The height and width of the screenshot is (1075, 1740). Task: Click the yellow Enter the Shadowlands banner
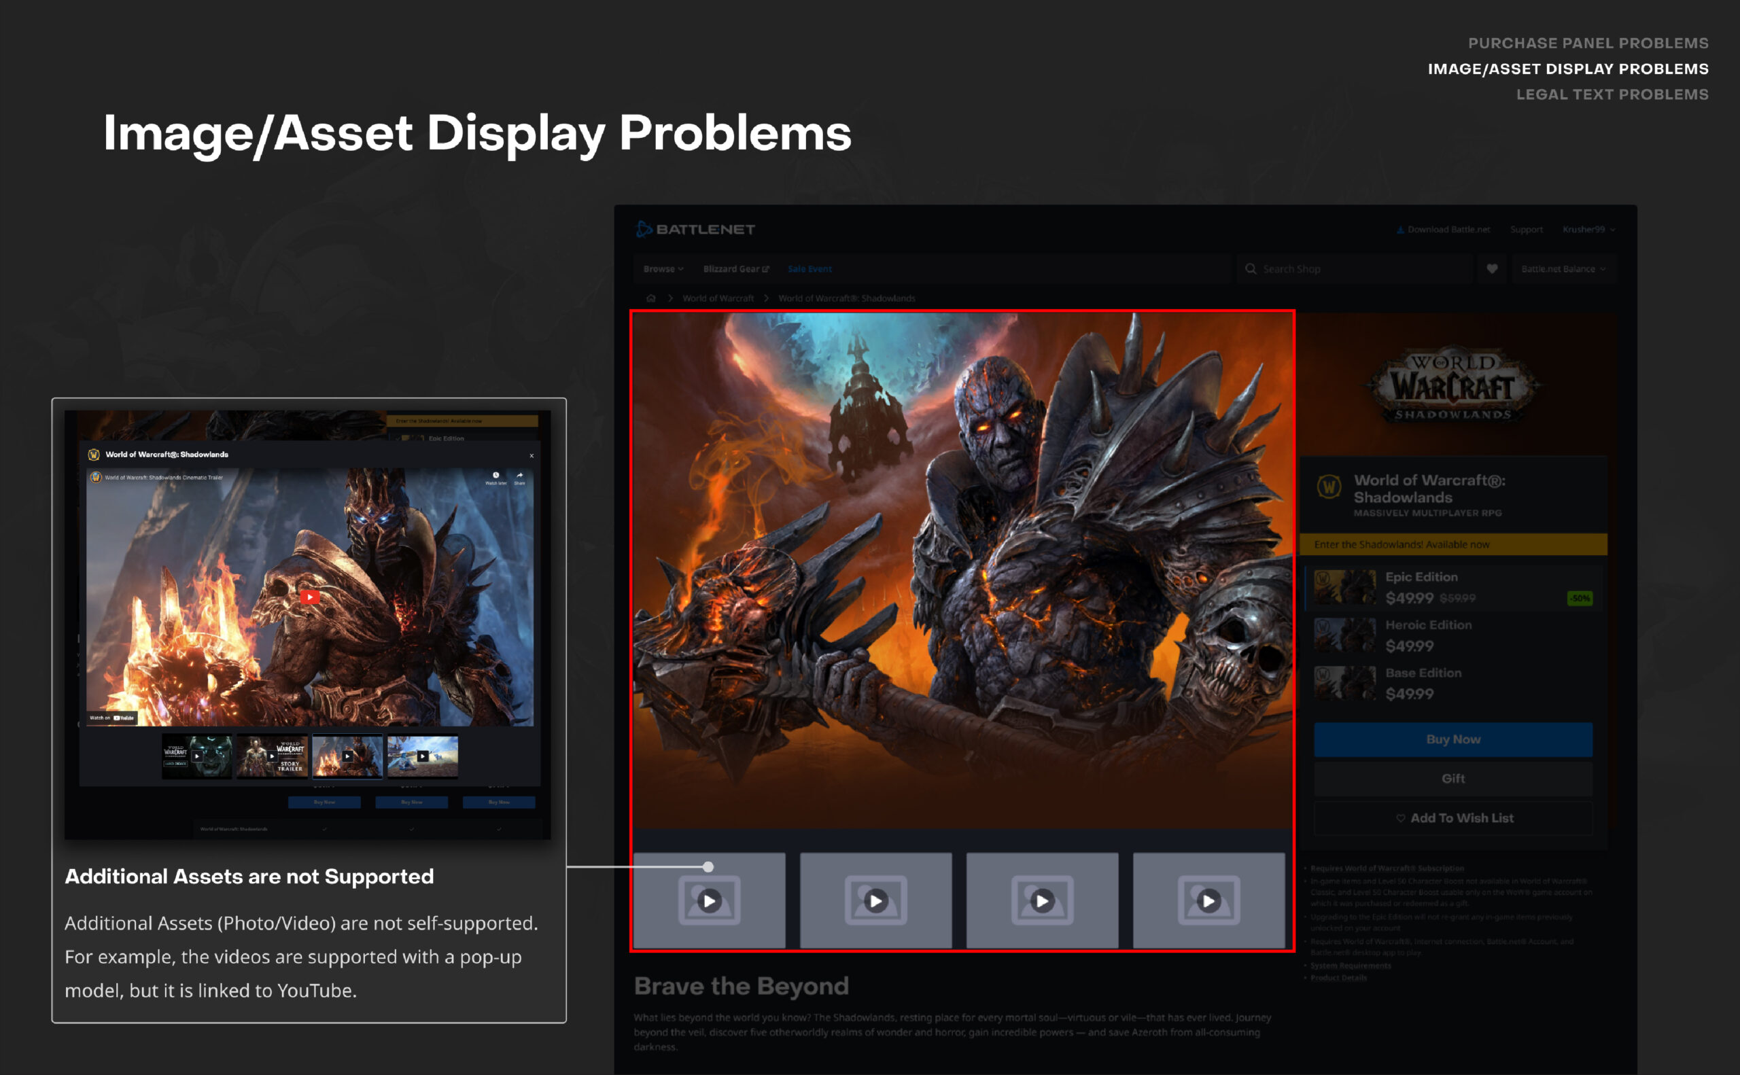point(1452,544)
